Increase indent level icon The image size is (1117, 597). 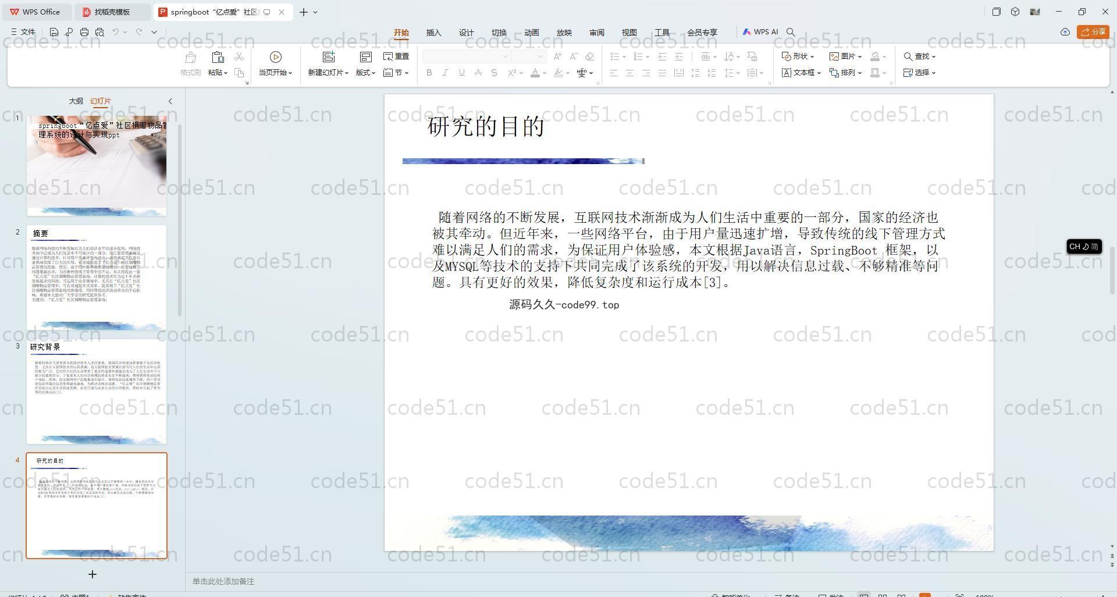678,56
